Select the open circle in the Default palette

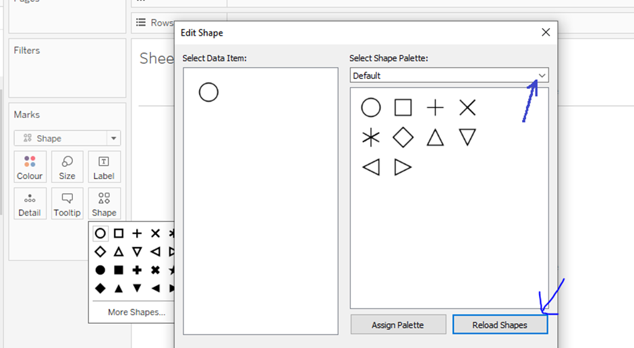(371, 108)
